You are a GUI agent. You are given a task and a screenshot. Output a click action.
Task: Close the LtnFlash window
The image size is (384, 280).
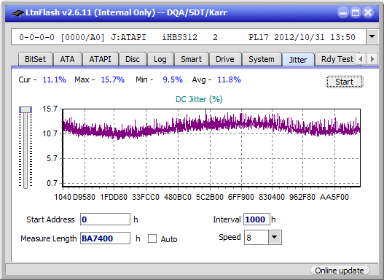tap(368, 12)
